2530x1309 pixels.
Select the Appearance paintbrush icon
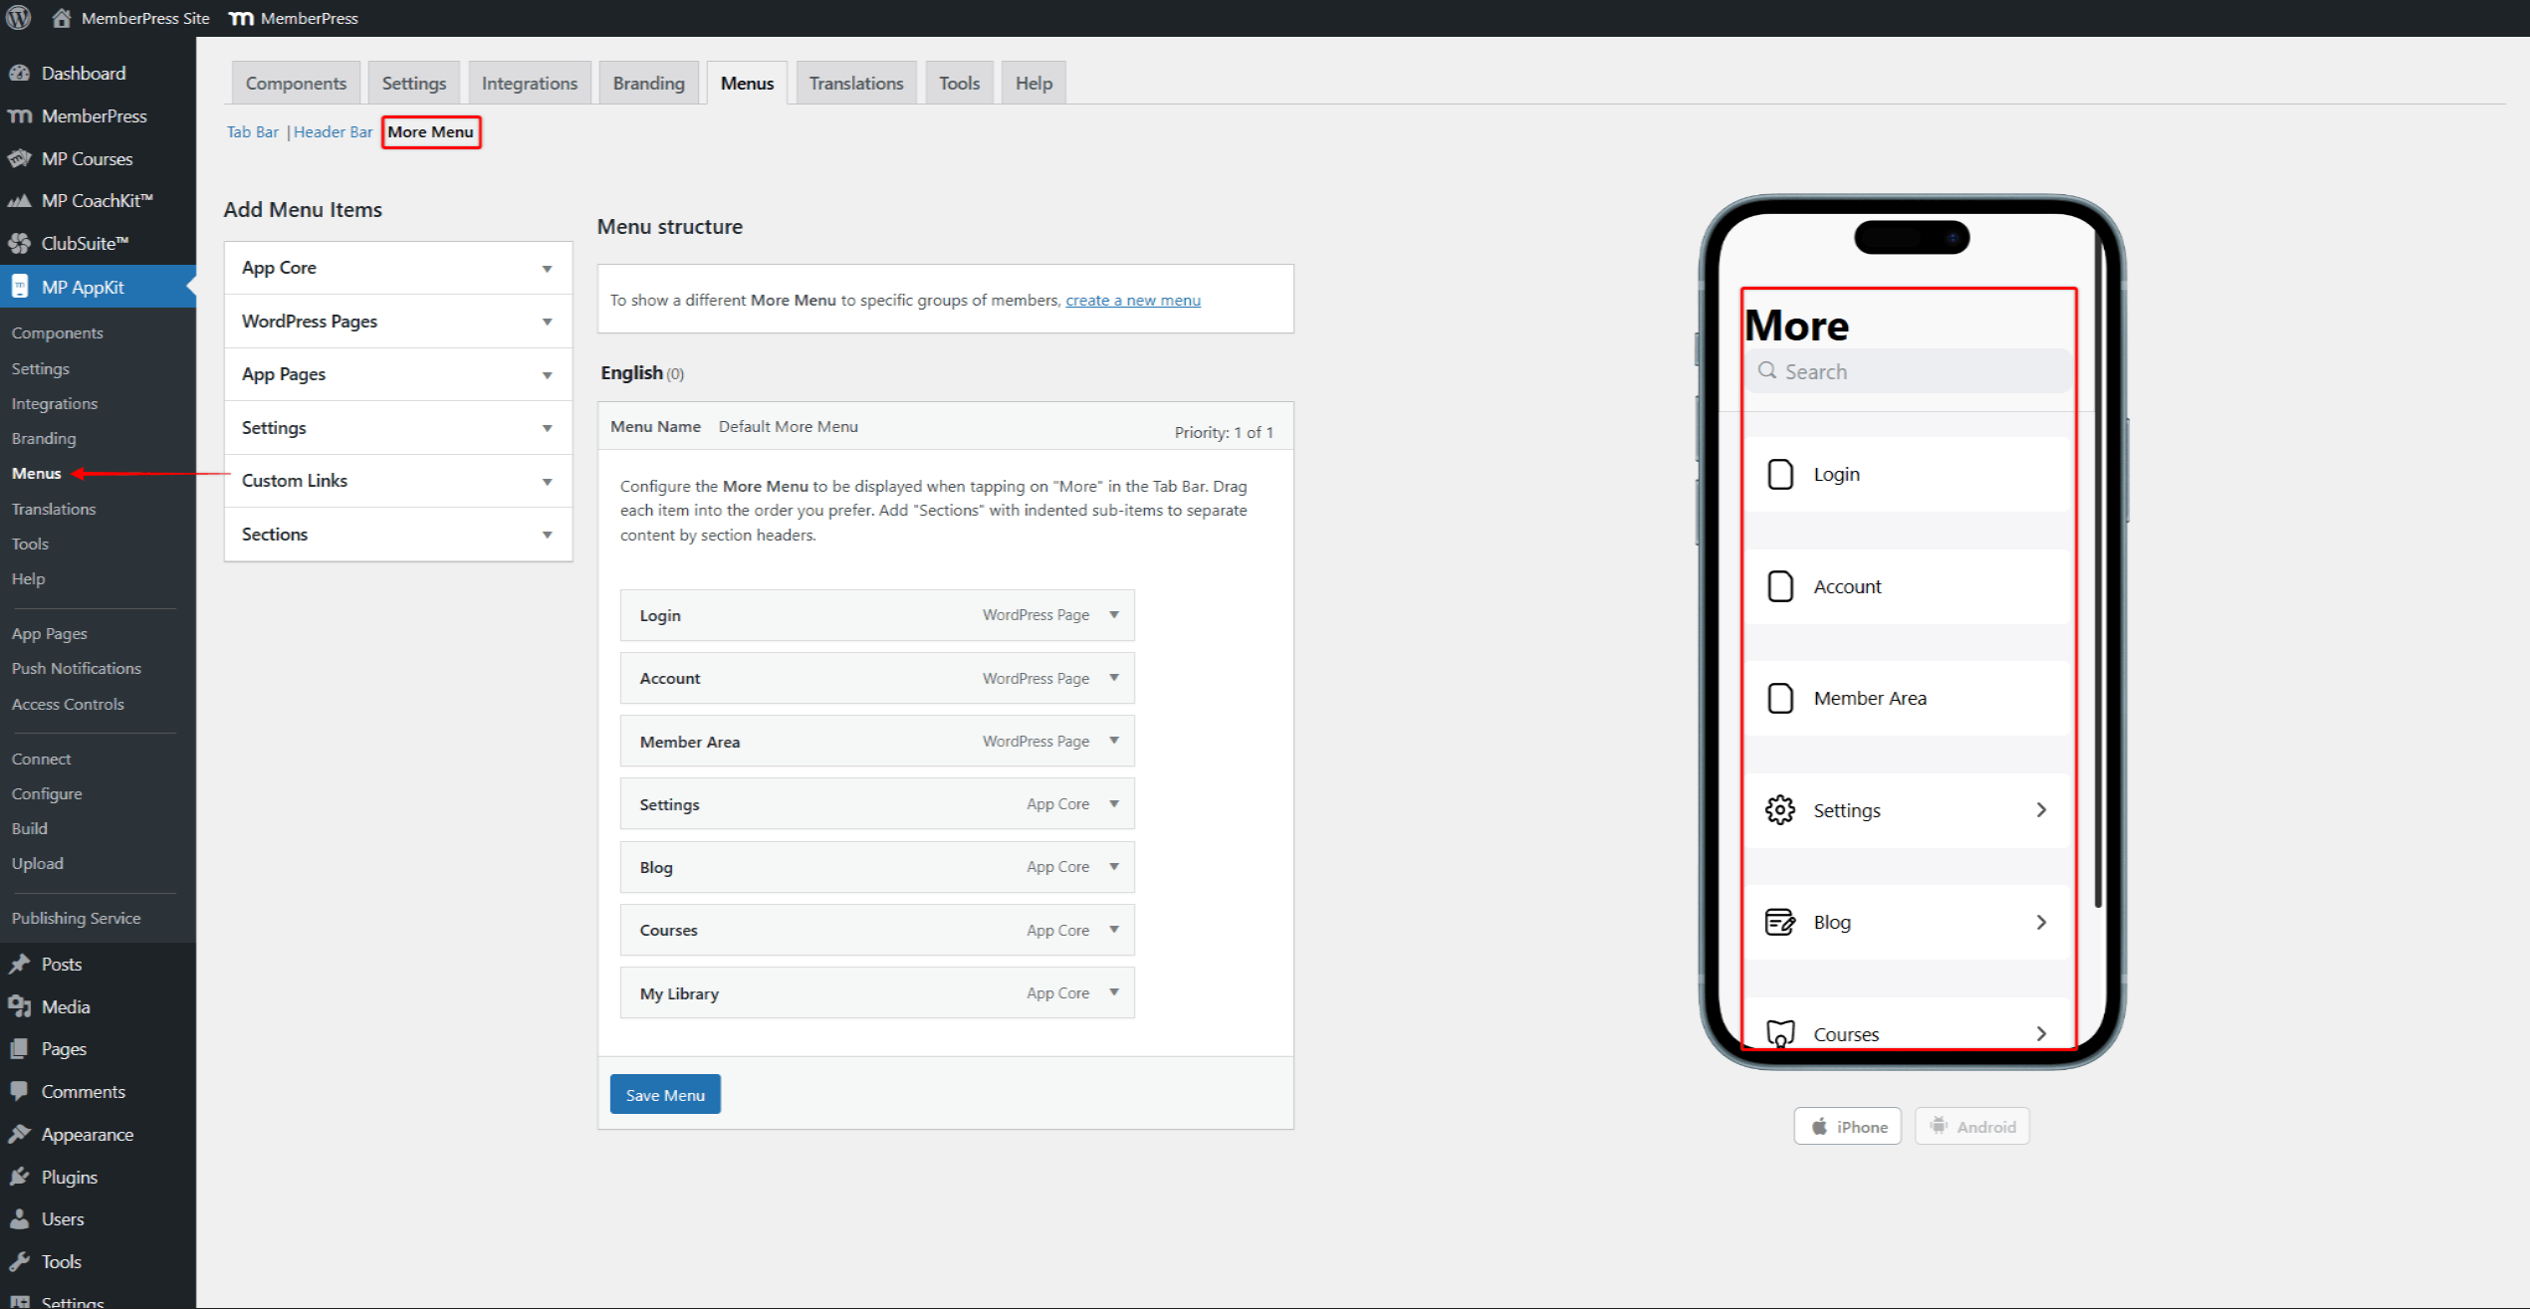[21, 1134]
